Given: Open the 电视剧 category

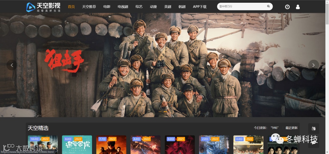Looking at the screenshot, I should (123, 7).
